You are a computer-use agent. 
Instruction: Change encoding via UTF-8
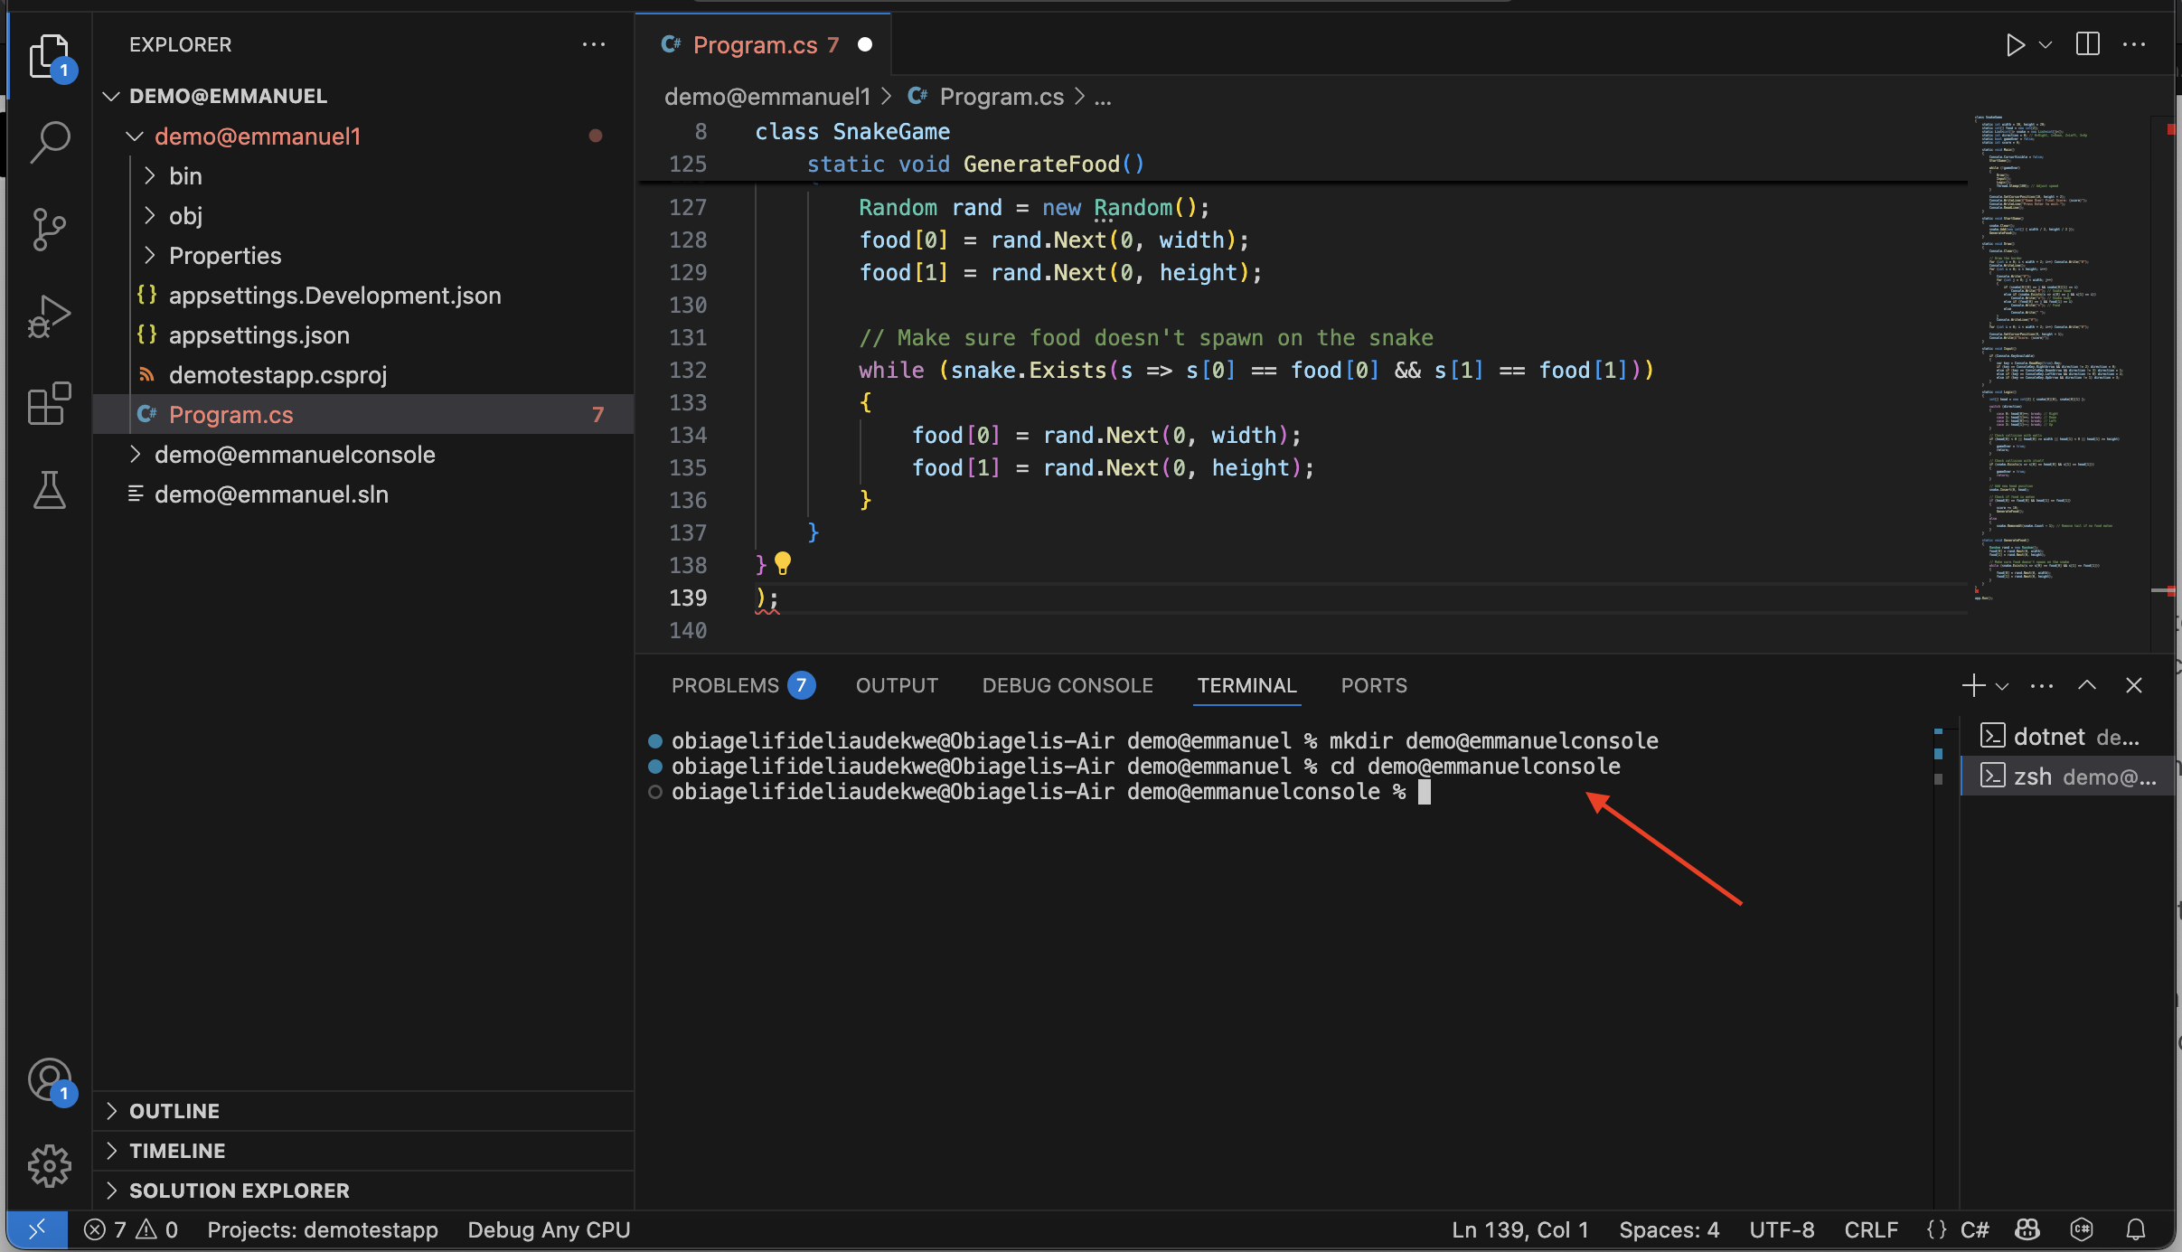click(x=1782, y=1229)
